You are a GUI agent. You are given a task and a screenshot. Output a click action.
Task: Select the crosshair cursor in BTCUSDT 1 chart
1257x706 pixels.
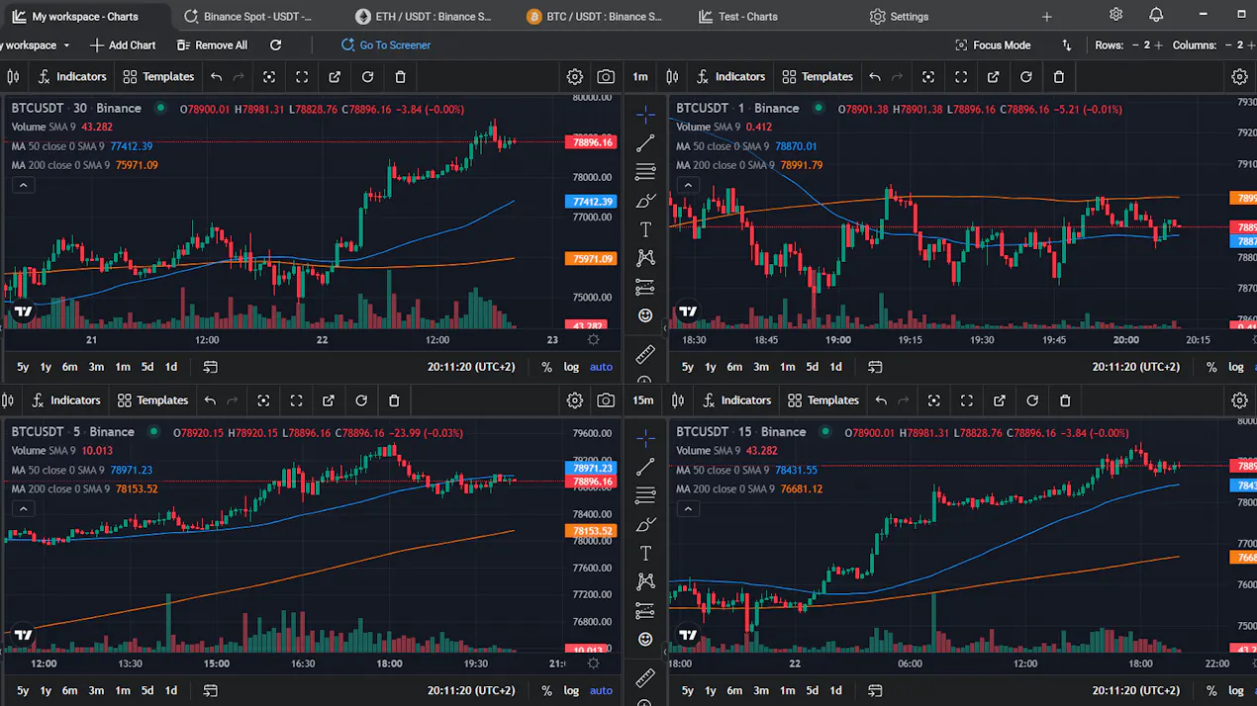(645, 115)
